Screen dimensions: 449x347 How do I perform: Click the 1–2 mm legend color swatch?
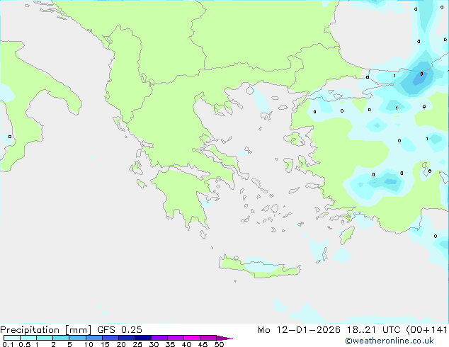pos(45,338)
